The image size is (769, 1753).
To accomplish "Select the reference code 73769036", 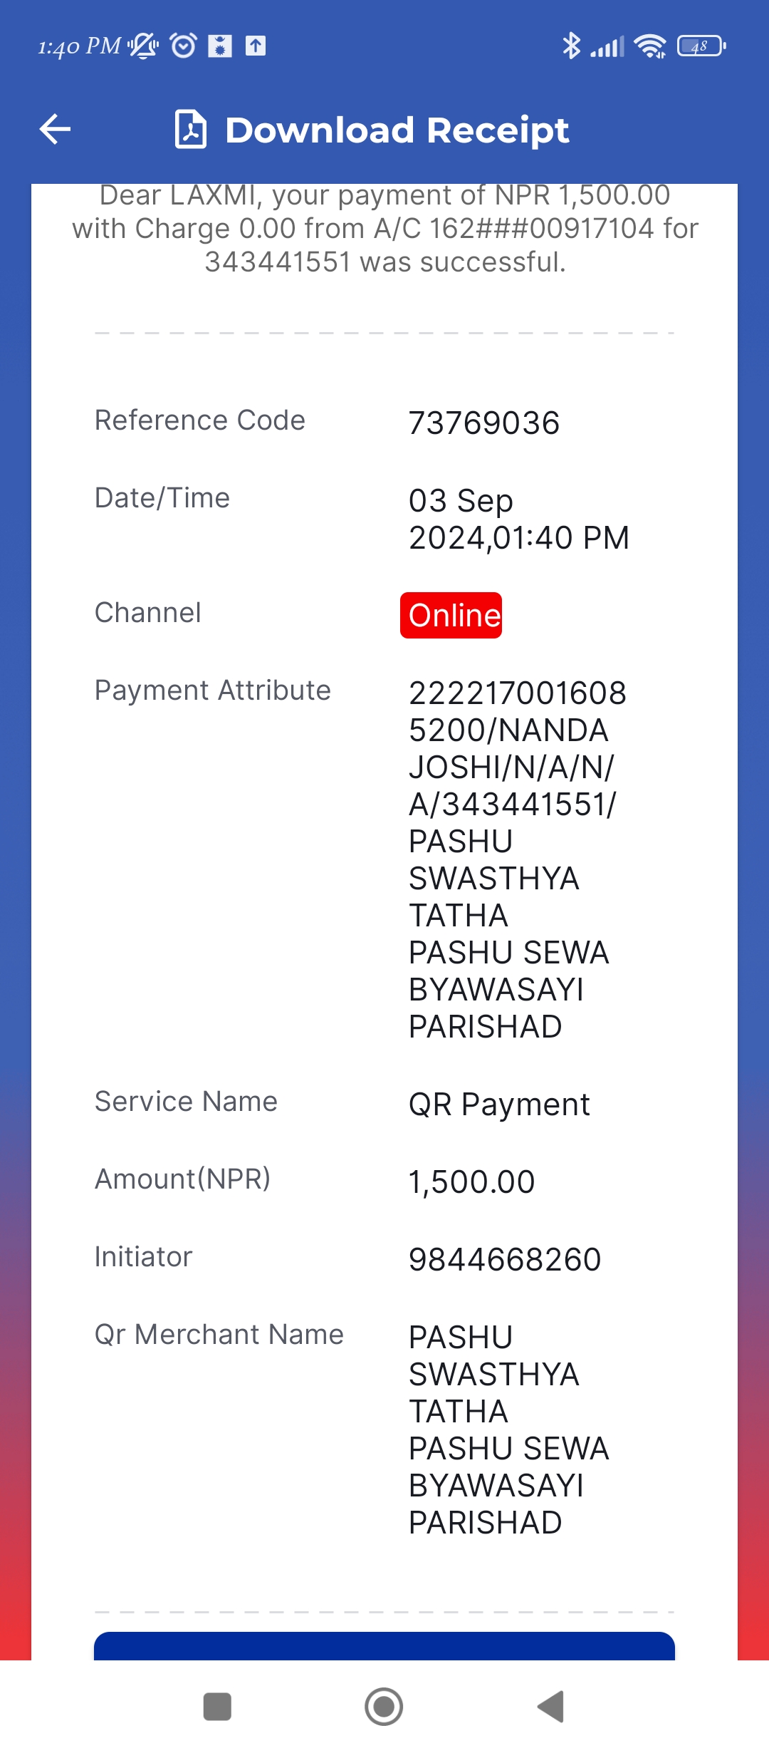I will 484,423.
